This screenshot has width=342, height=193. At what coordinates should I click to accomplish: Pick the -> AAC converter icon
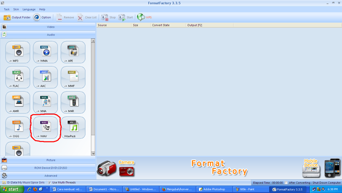pyautogui.click(x=45, y=77)
